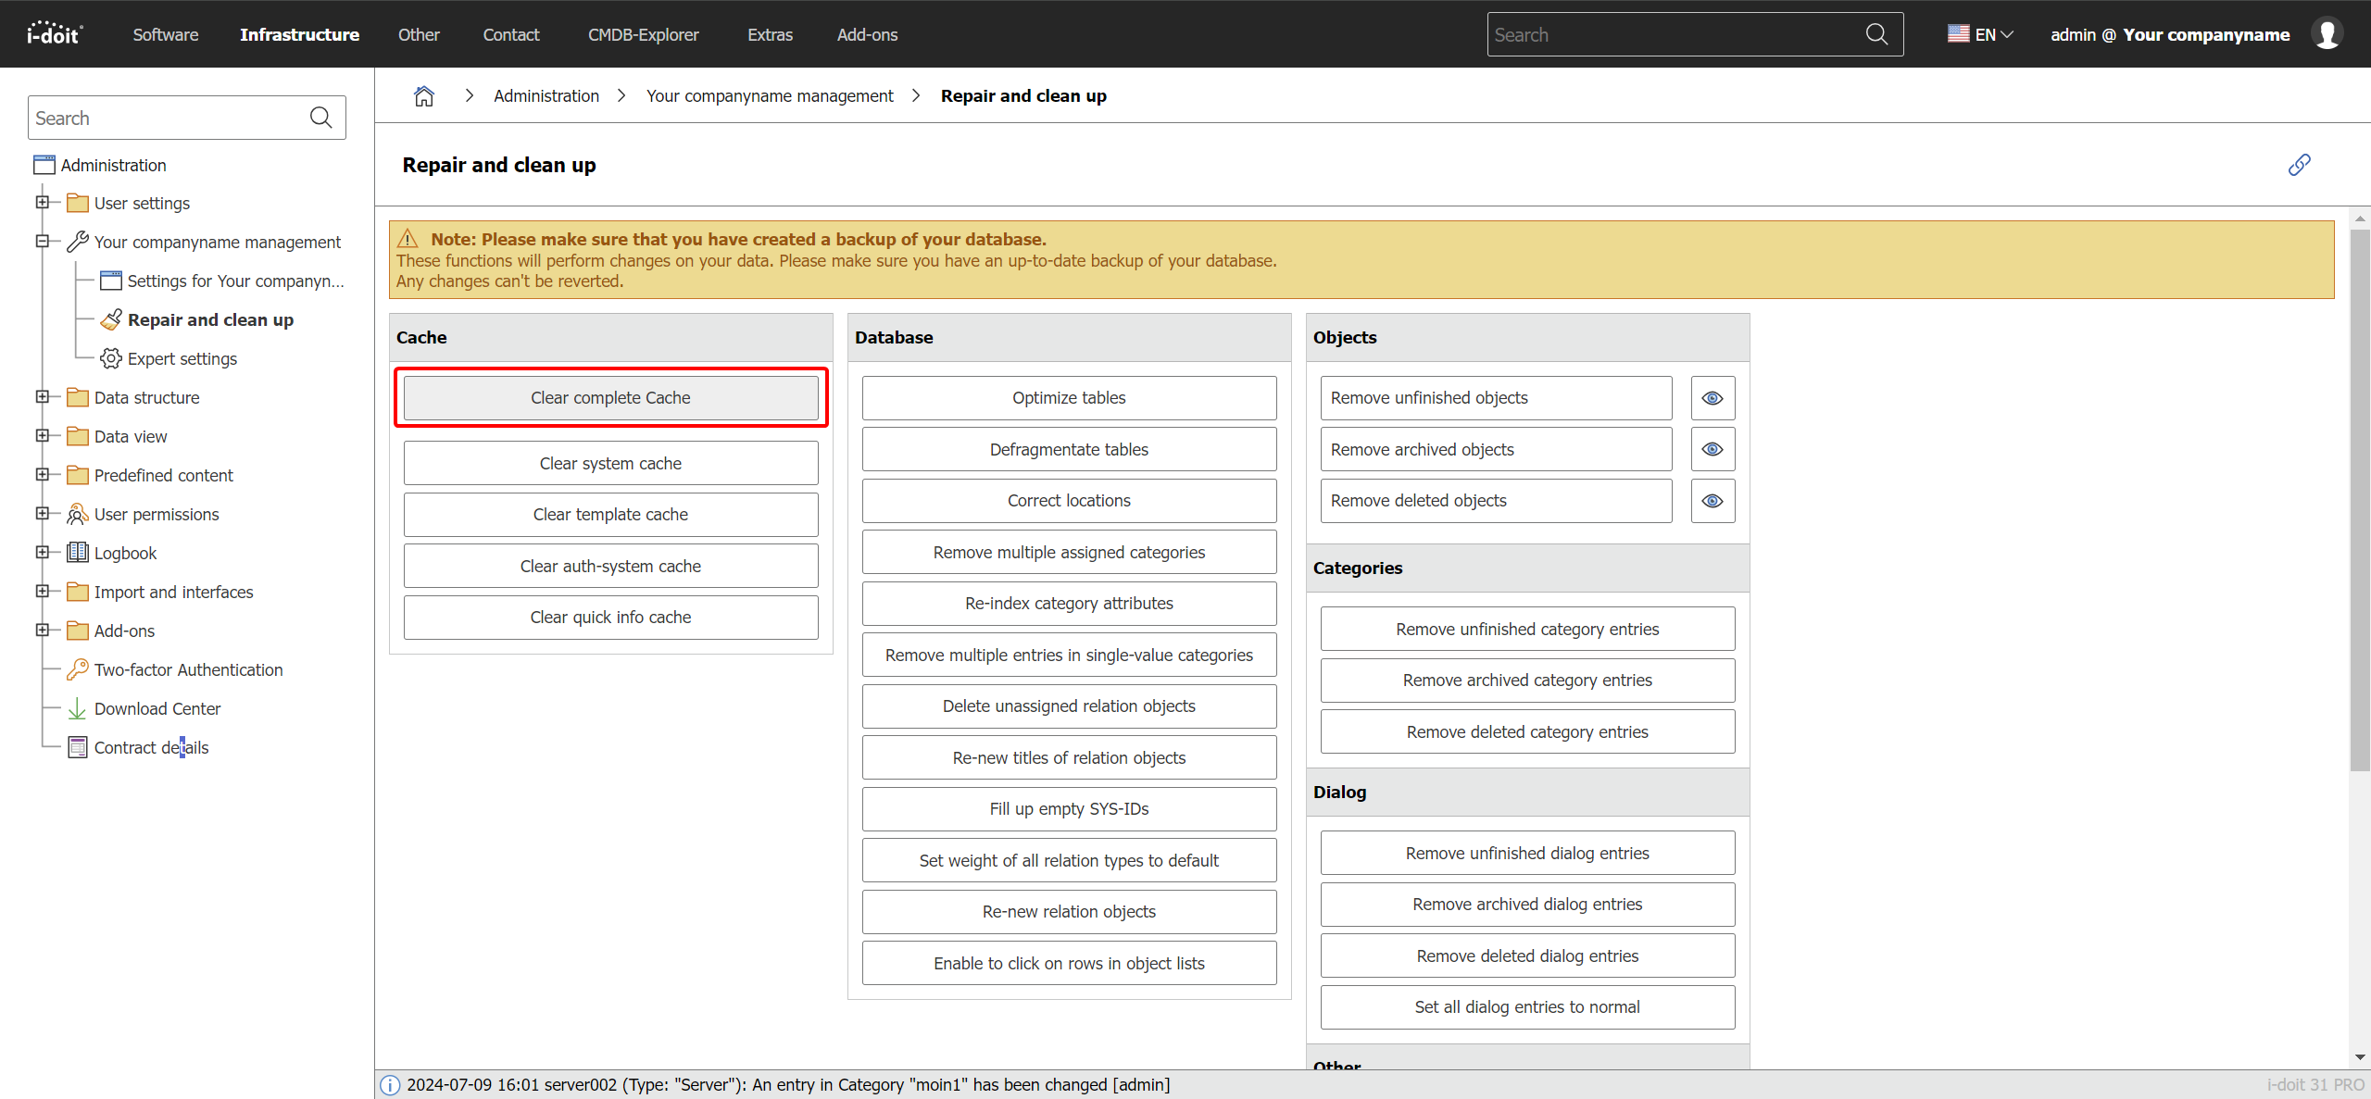
Task: Open the Other menu
Action: [419, 34]
